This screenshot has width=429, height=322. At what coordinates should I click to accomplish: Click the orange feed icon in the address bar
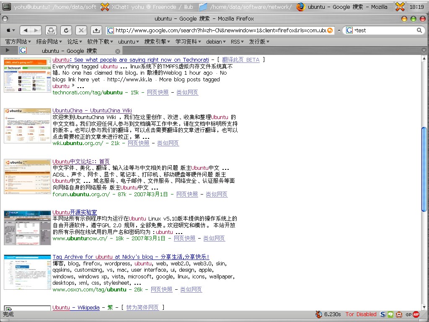[330, 30]
